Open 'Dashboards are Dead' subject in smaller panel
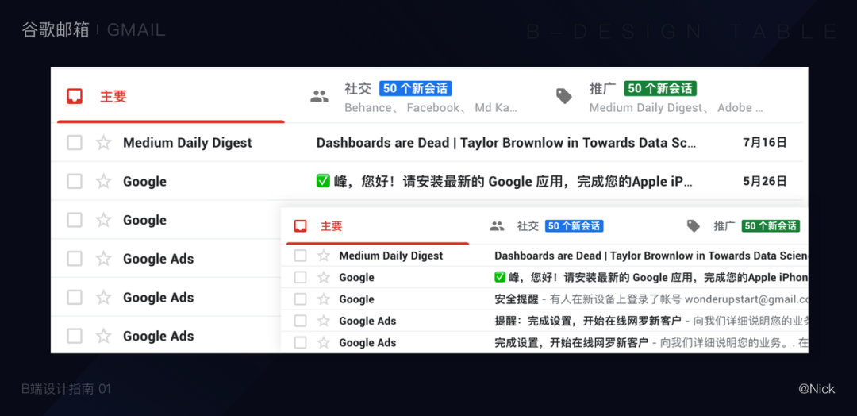 651,256
